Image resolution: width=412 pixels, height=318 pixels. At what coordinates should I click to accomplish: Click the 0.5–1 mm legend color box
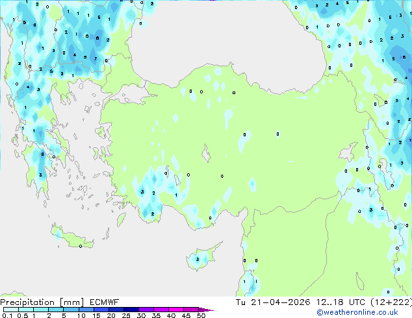point(26,310)
